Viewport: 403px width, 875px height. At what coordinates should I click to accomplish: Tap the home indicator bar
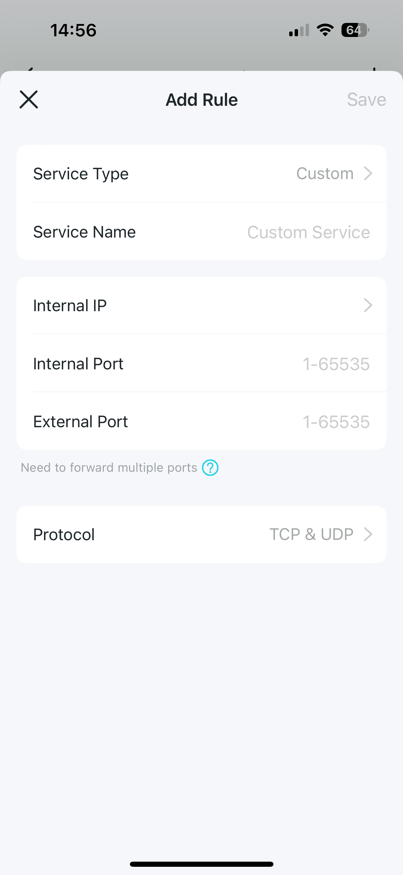coord(201,864)
